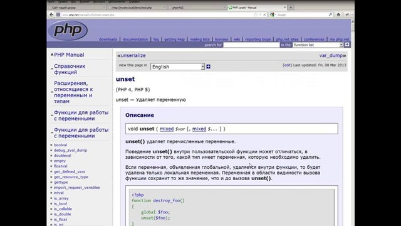Click the magnifier icon in Google search box
401x226 pixels.
pyautogui.click(x=330, y=14)
